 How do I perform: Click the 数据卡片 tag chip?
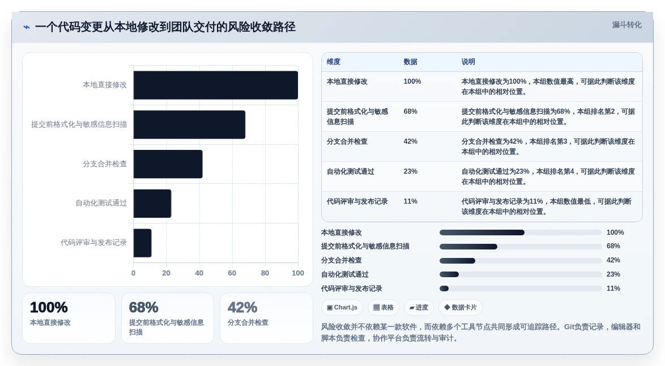[x=460, y=308]
